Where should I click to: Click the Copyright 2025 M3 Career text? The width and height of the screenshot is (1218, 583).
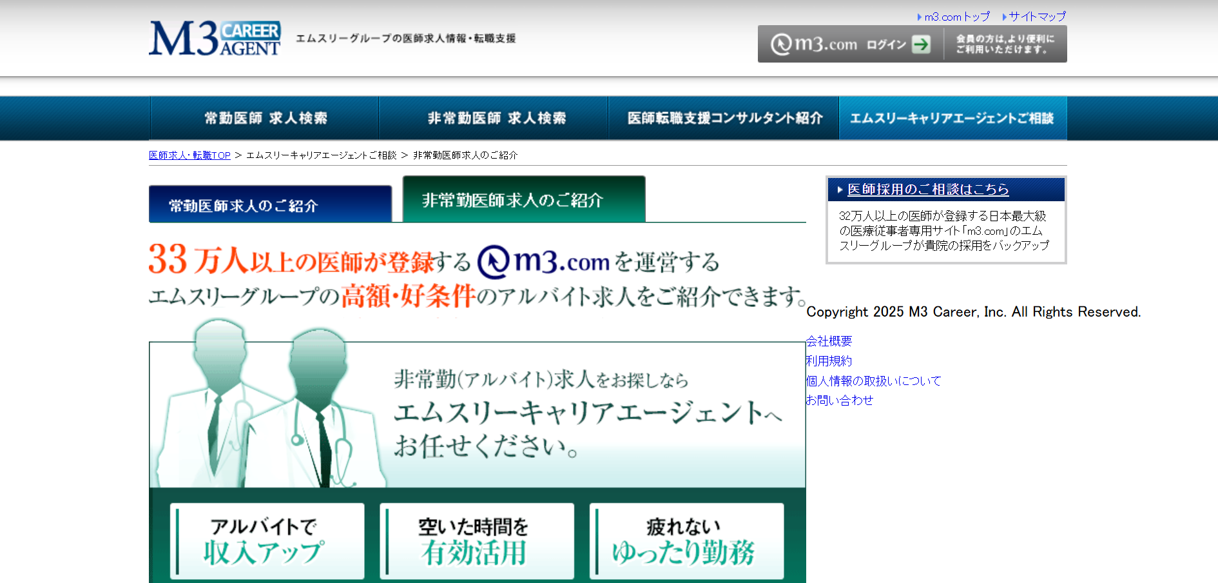coord(973,312)
